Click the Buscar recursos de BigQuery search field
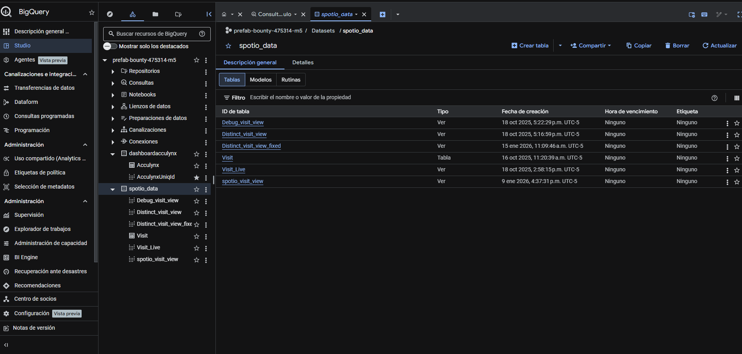 click(157, 34)
